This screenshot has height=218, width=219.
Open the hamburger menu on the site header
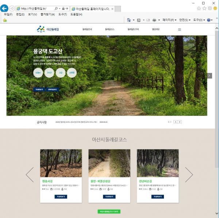179,30
